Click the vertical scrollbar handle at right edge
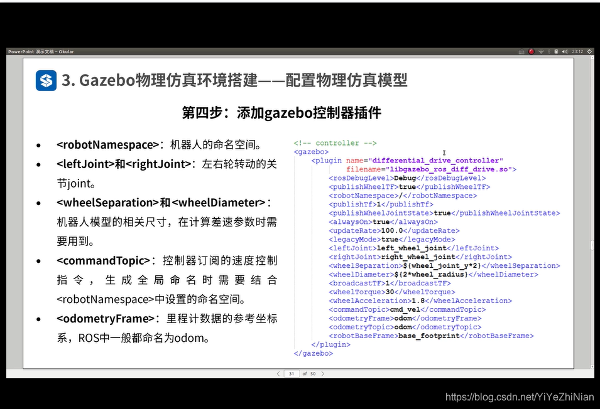This screenshot has height=409, width=600. tap(592, 245)
